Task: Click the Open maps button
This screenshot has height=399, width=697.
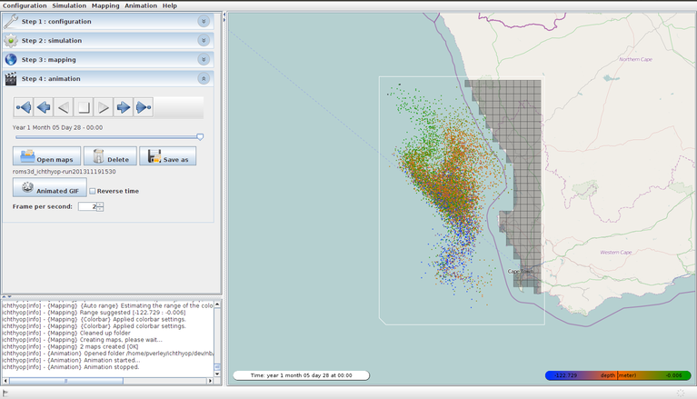Action: click(x=47, y=156)
